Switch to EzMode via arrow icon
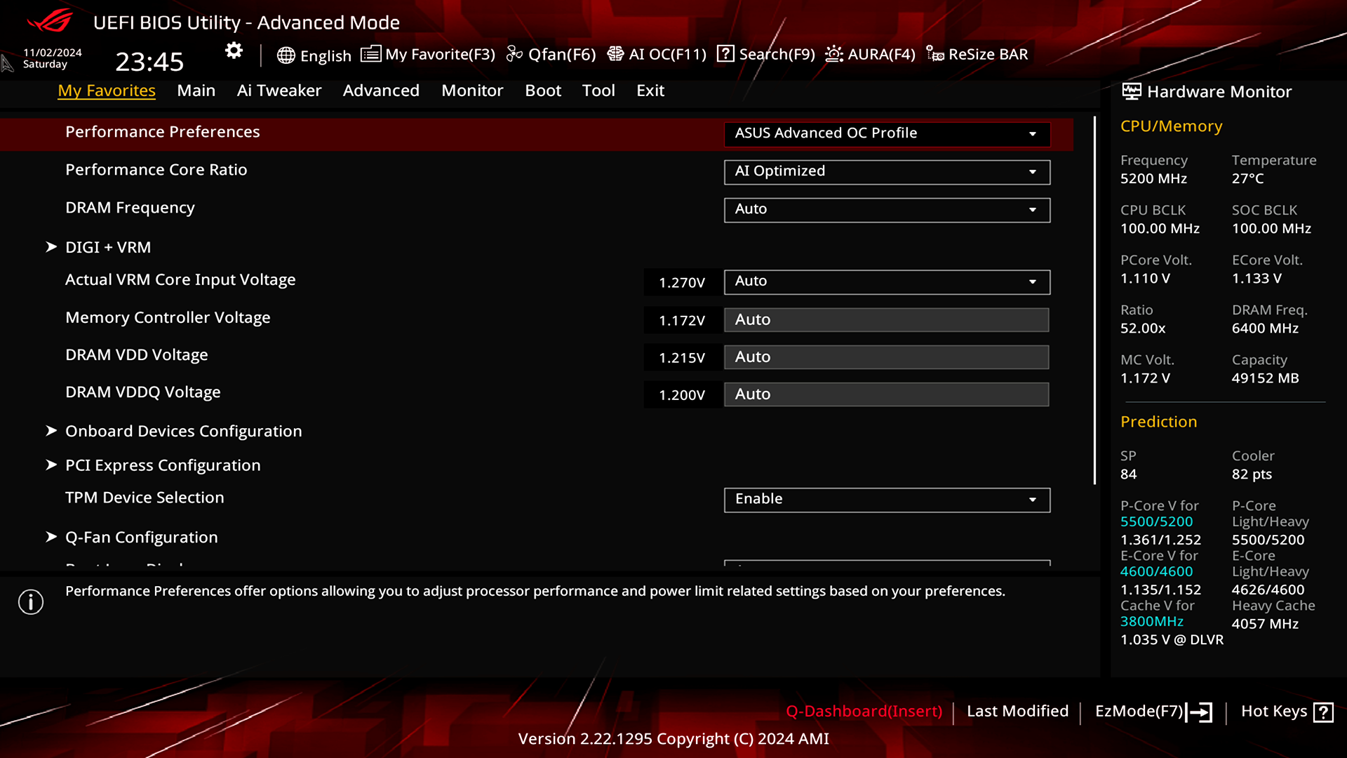 [x=1200, y=712]
